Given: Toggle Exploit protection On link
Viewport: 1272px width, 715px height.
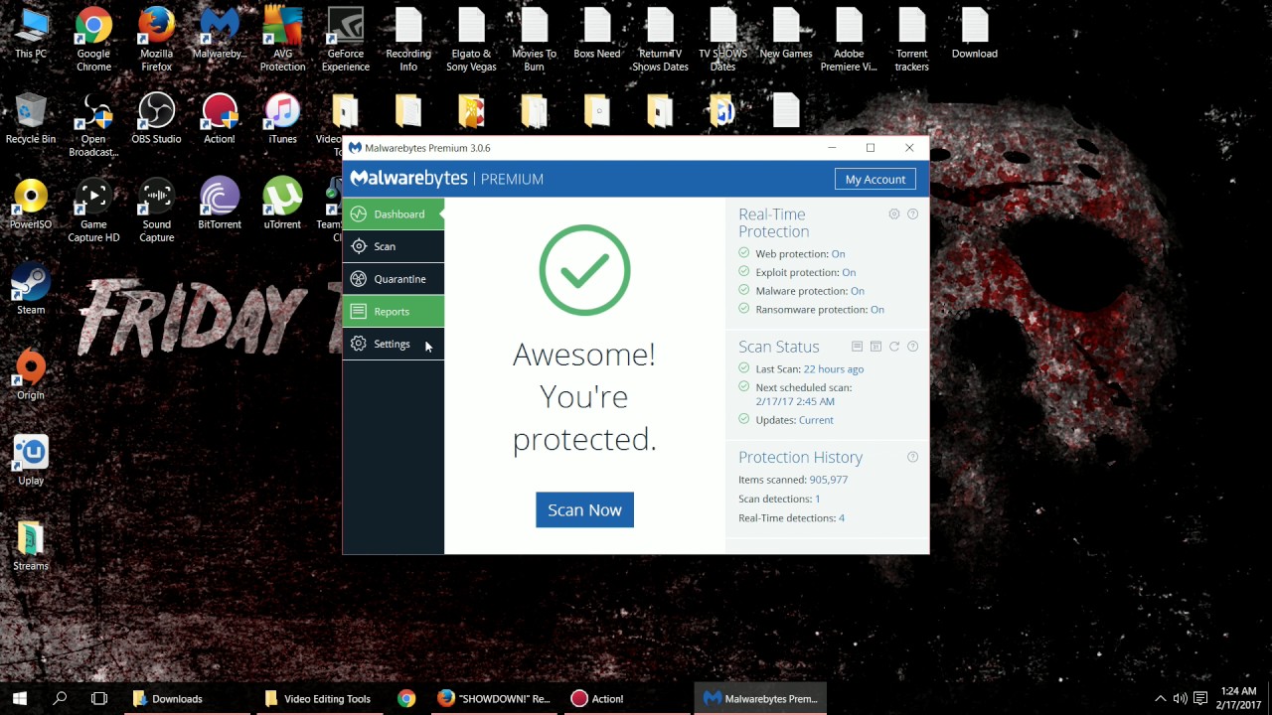Looking at the screenshot, I should coord(849,272).
